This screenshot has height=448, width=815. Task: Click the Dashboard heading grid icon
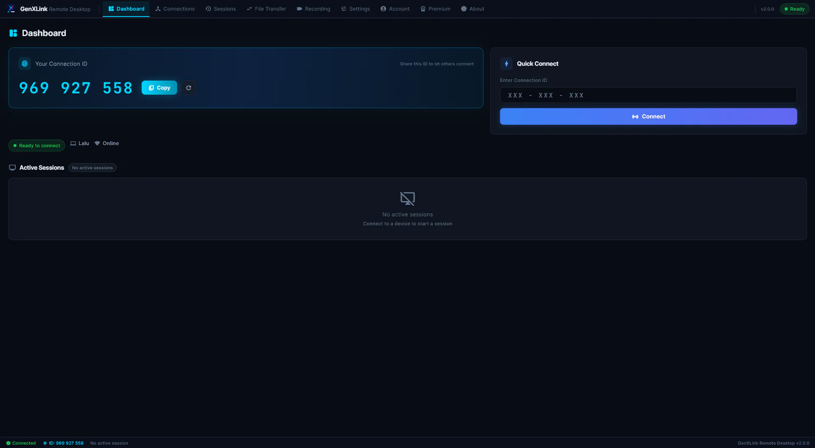coord(13,33)
